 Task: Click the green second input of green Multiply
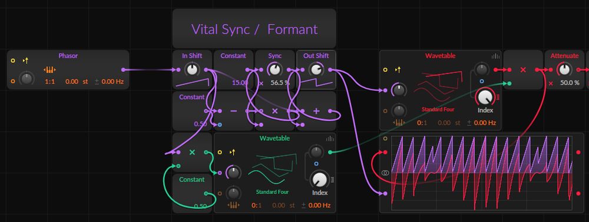[x=178, y=166]
